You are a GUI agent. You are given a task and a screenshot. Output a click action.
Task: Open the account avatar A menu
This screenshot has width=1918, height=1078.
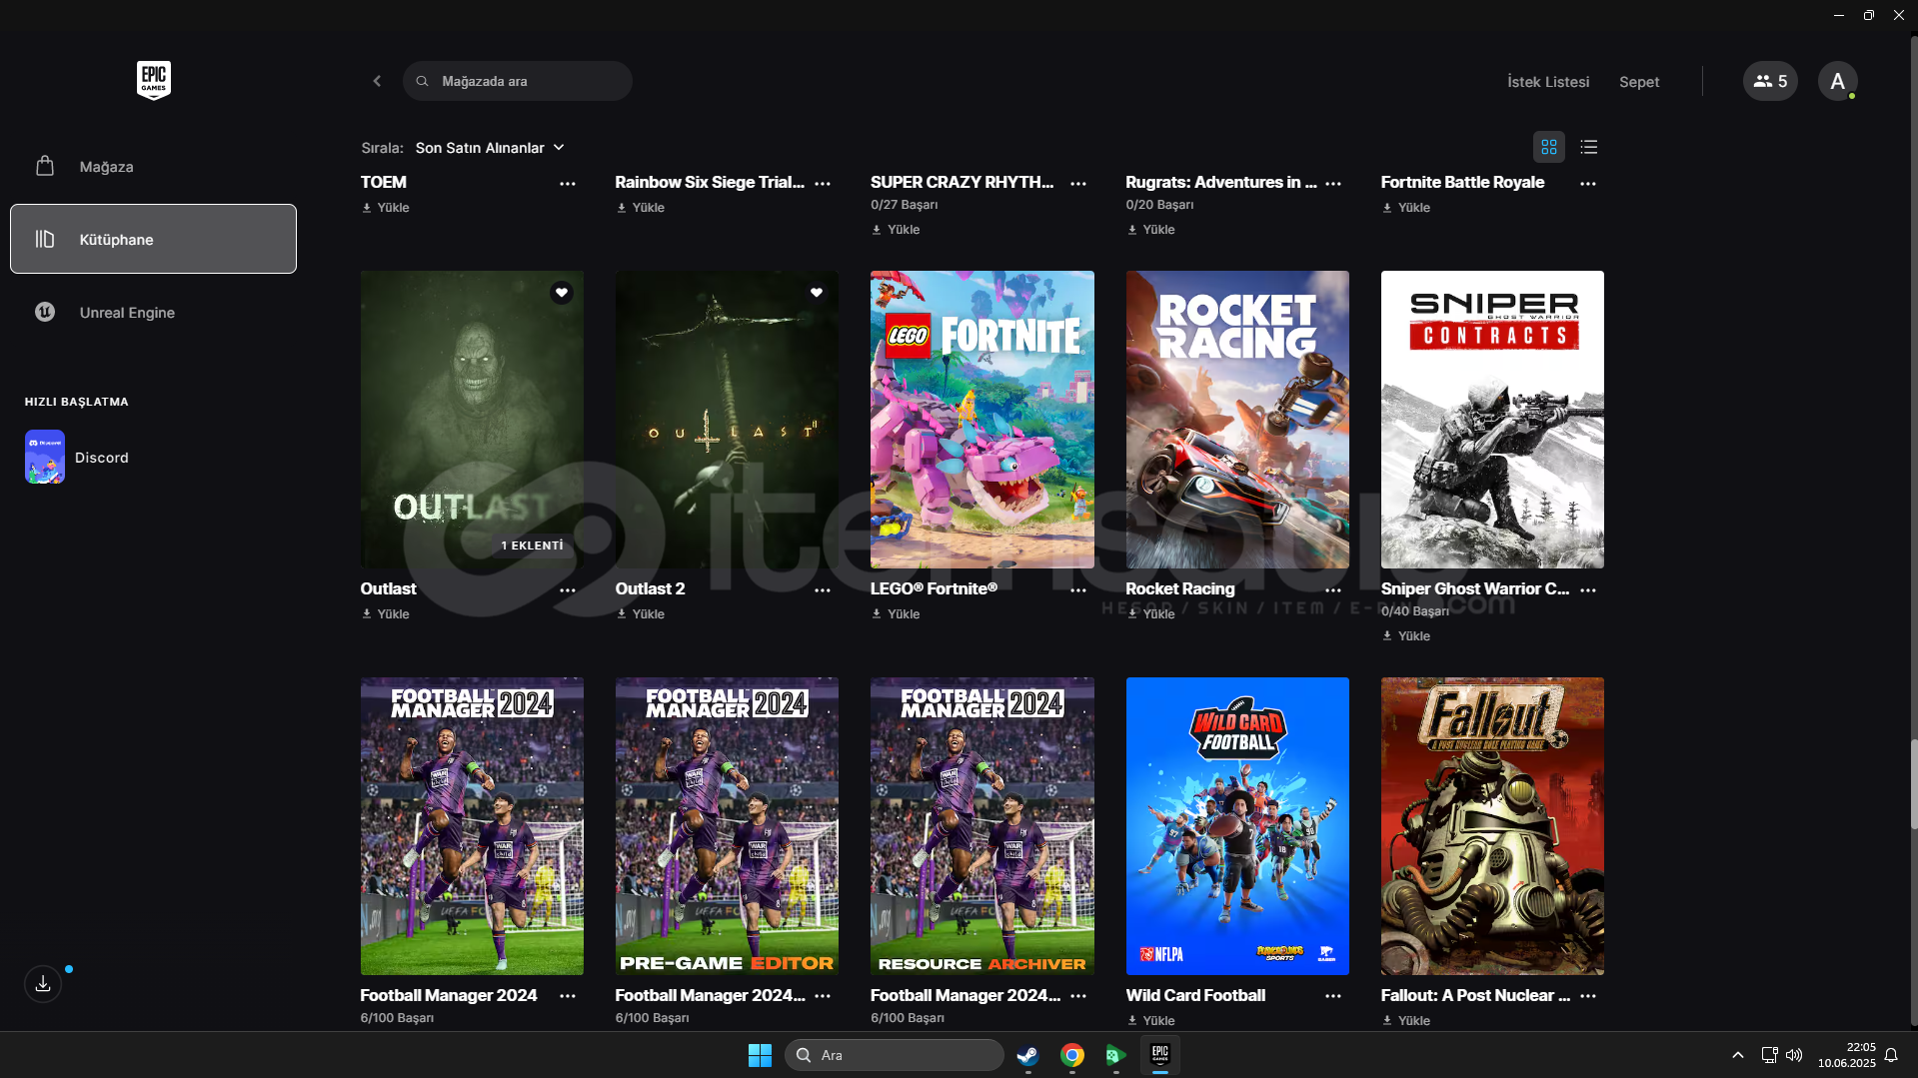tap(1837, 81)
